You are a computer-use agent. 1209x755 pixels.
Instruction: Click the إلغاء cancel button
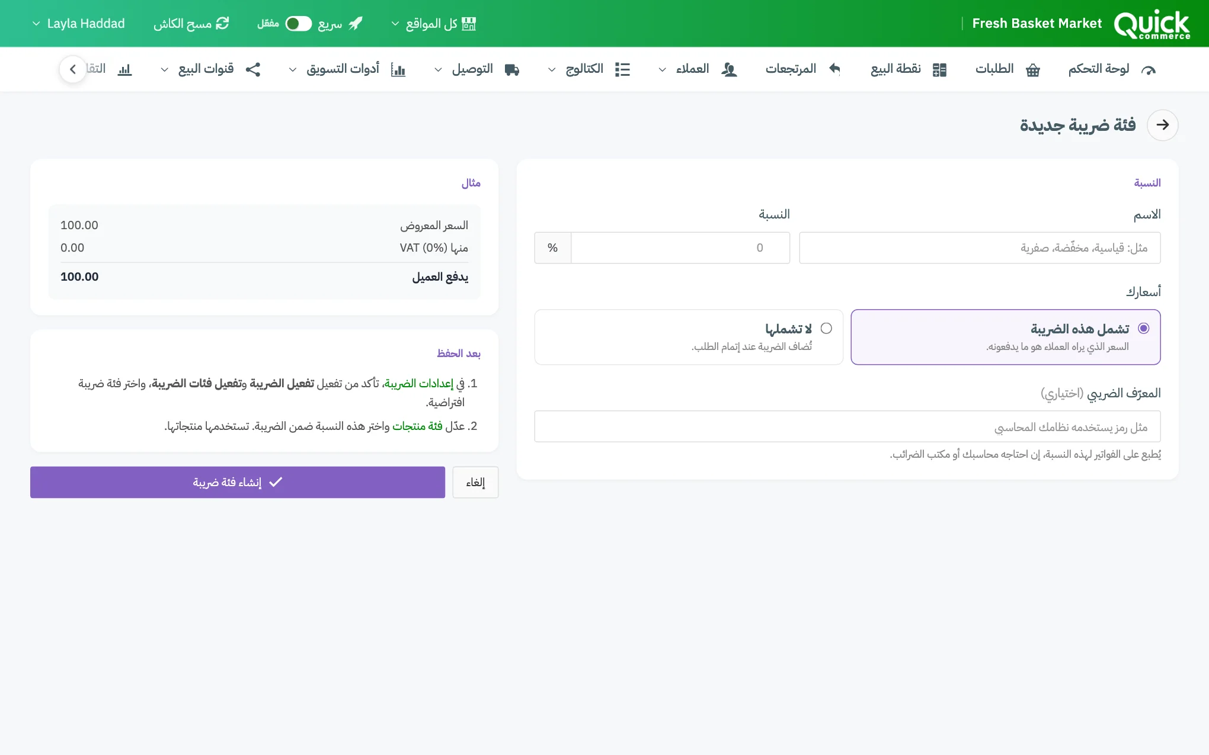click(475, 482)
